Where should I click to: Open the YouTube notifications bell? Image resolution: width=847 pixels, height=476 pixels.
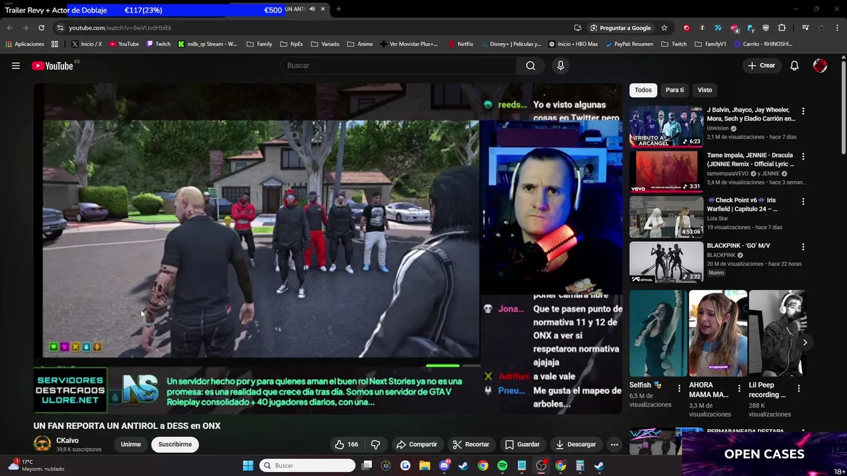point(795,65)
